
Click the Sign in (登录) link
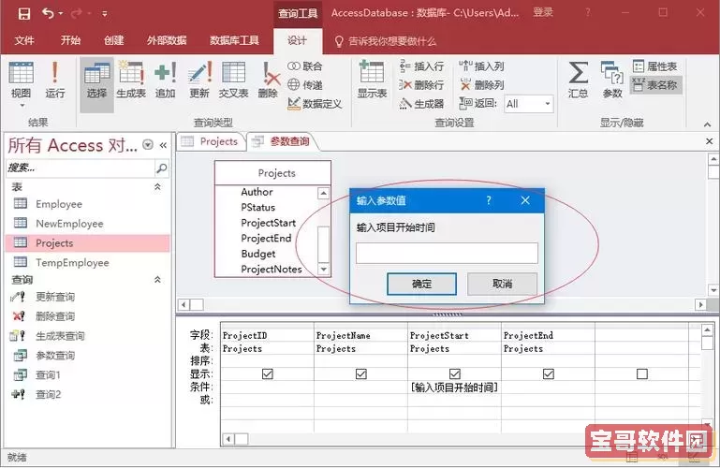click(543, 12)
